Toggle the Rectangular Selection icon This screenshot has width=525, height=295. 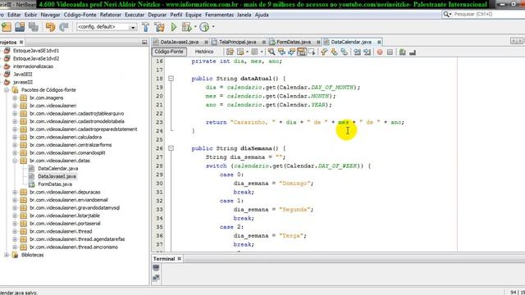coord(312,52)
